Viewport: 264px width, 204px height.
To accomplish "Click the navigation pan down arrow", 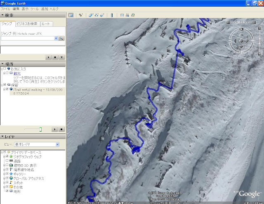I will pyautogui.click(x=241, y=47).
